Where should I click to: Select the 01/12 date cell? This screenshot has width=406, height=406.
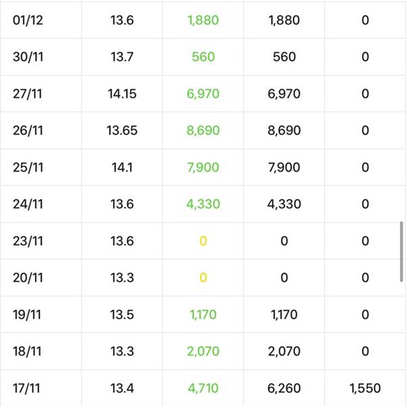[x=28, y=20]
